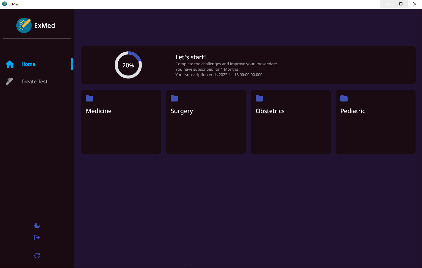Open the Medicine folder icon
The image size is (422, 268).
(x=89, y=98)
